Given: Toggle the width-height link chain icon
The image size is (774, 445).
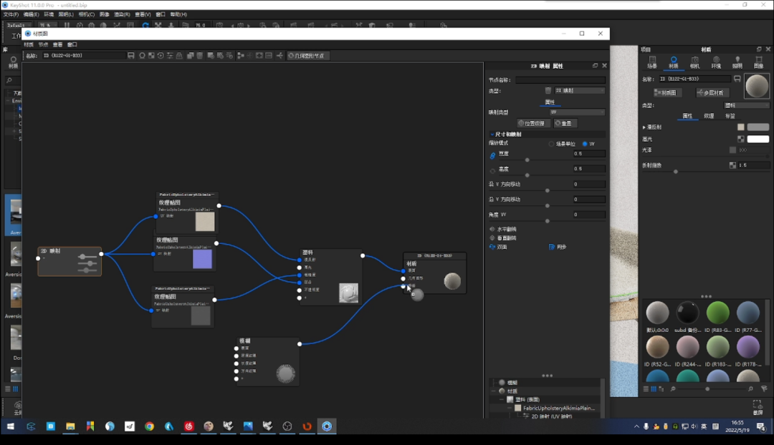Looking at the screenshot, I should coord(492,155).
